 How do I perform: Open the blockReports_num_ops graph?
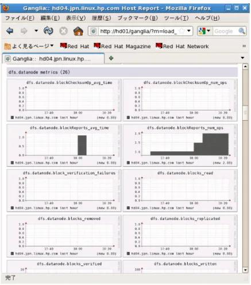[x=180, y=145]
